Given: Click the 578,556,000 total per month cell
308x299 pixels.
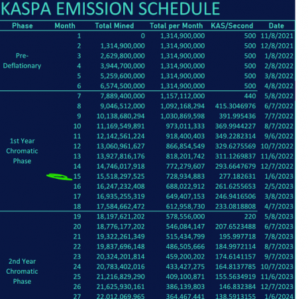Looking at the screenshot, I should 185,217.
